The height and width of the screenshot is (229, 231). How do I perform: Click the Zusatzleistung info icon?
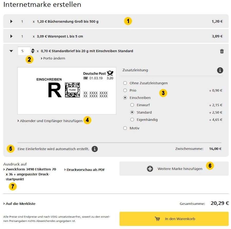220,70
